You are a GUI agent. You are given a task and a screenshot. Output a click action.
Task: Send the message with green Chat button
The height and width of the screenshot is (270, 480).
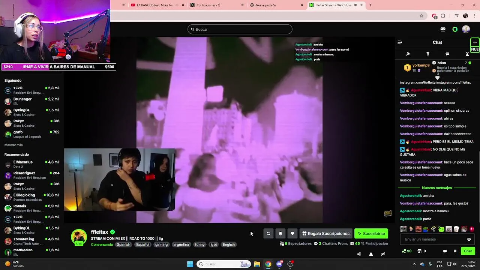click(x=468, y=251)
